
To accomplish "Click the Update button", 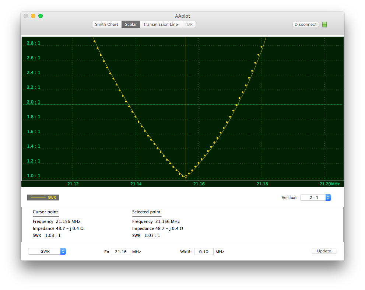I will click(324, 251).
